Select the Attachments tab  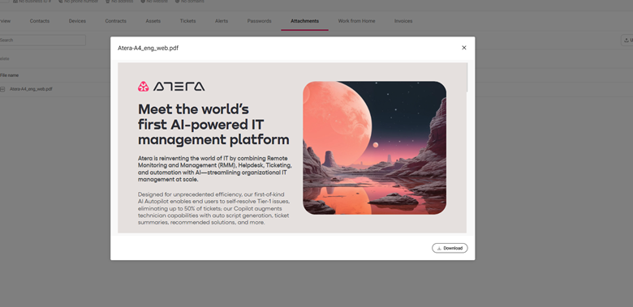click(305, 21)
